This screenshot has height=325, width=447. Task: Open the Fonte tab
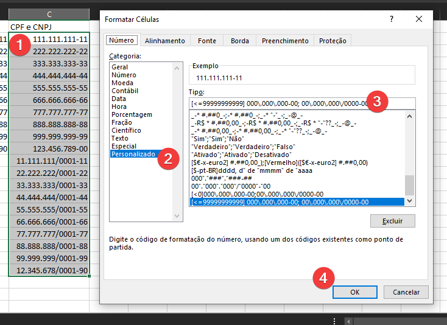(x=207, y=41)
